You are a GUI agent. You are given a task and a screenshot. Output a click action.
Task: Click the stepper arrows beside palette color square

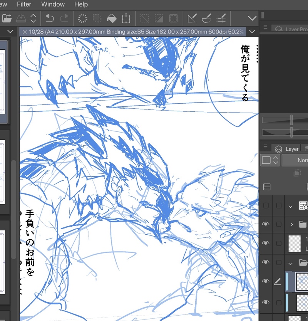tap(276, 160)
